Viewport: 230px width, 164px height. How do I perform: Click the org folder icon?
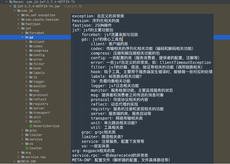[x=23, y=153]
